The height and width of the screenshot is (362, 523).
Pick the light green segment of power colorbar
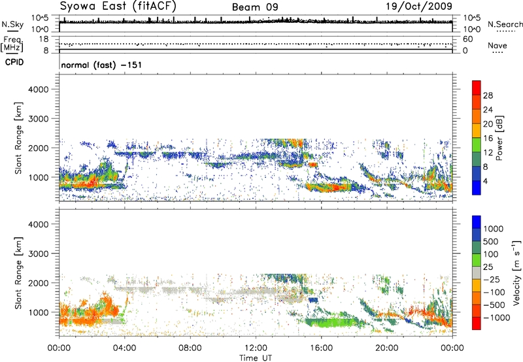point(477,145)
